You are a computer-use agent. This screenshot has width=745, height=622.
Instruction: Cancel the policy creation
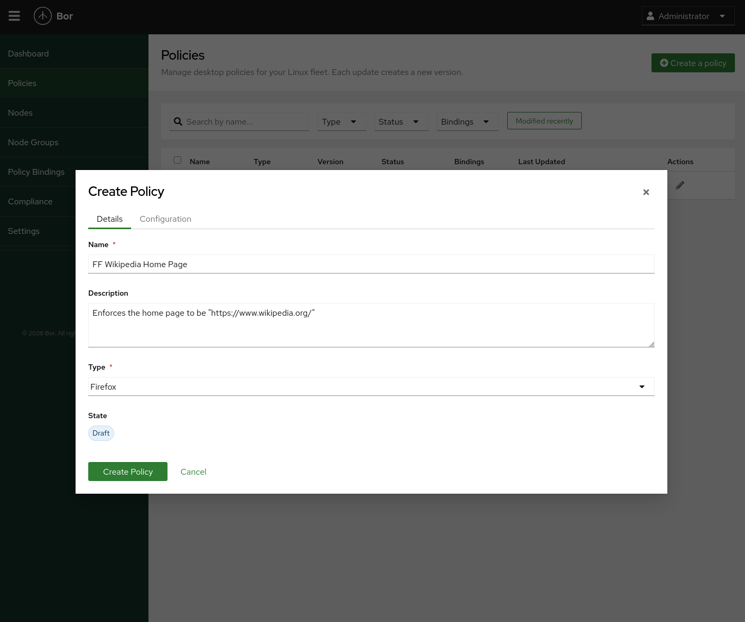click(x=193, y=472)
